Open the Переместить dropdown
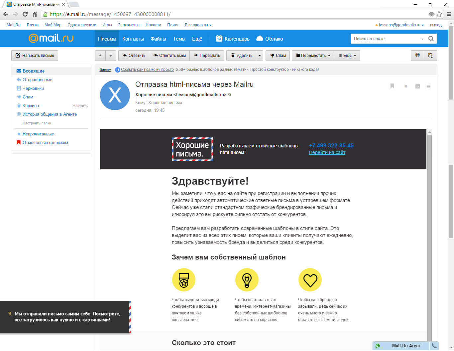This screenshot has height=351, width=454. tap(313, 56)
